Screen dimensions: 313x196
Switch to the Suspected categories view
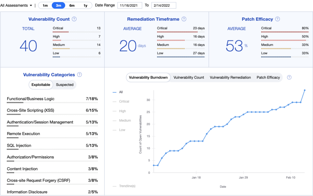64,85
